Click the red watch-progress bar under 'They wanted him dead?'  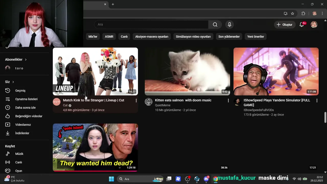point(95,171)
